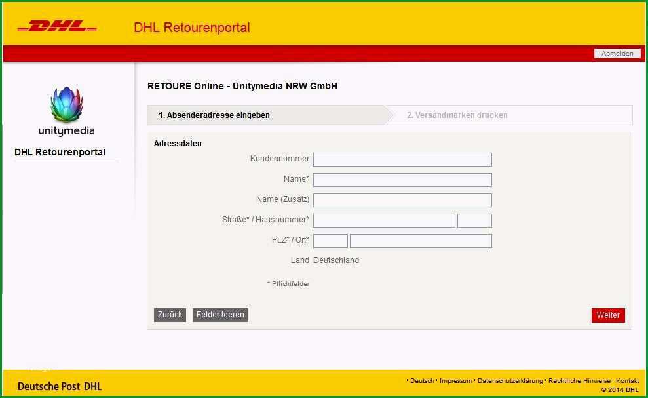
Task: Select the Name (Zusatz) field
Action: pos(402,200)
